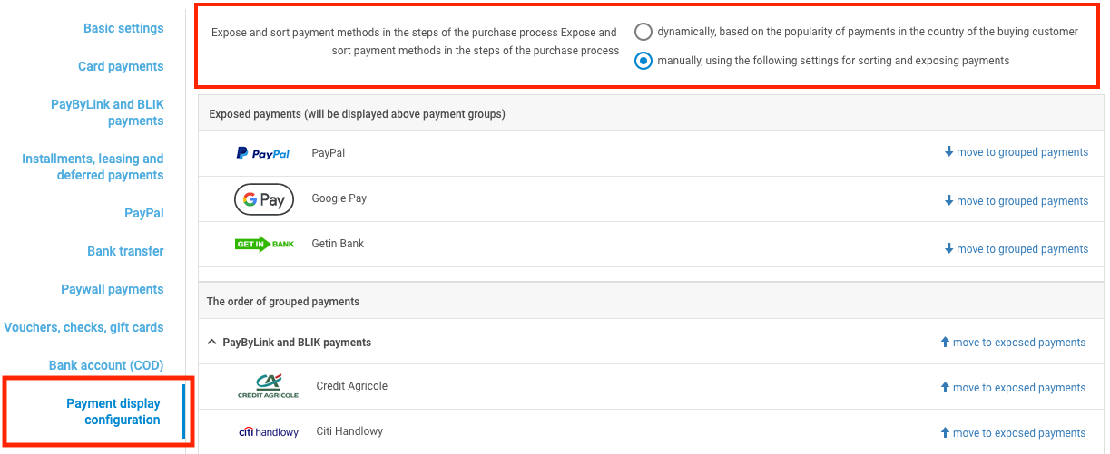Open Card payments section
The width and height of the screenshot is (1110, 454).
point(121,66)
